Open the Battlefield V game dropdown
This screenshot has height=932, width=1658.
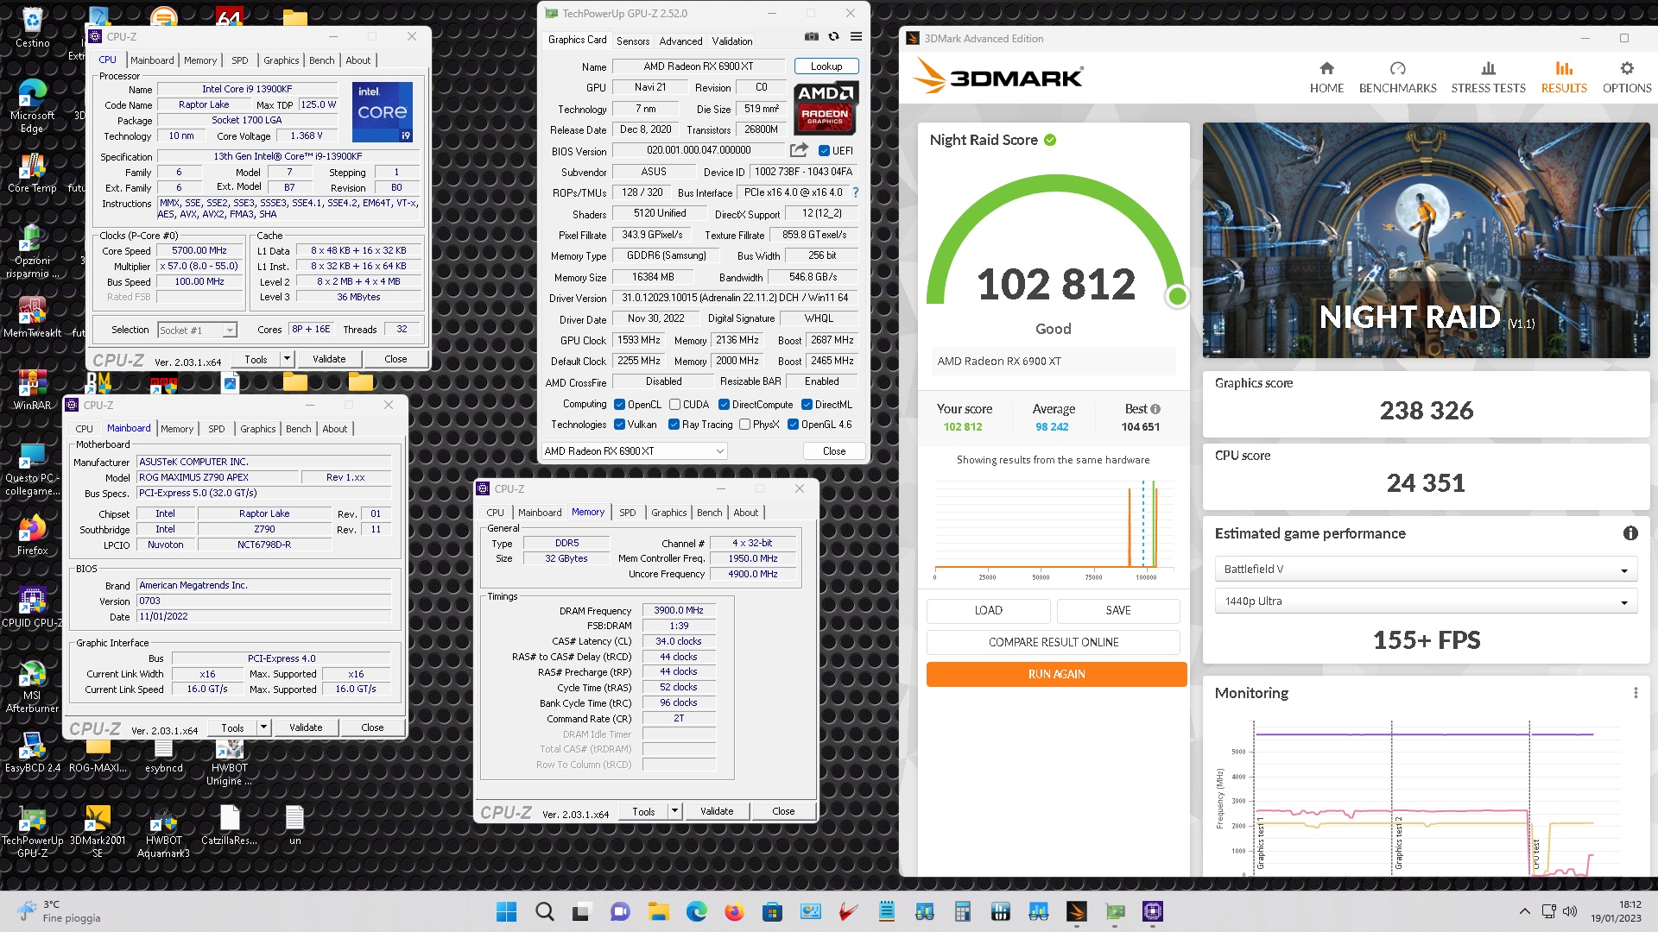coord(1426,570)
